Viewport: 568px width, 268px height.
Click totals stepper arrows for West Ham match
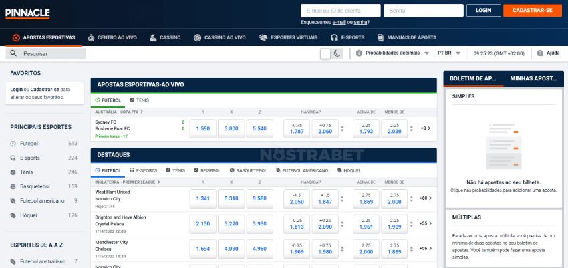tap(412, 198)
